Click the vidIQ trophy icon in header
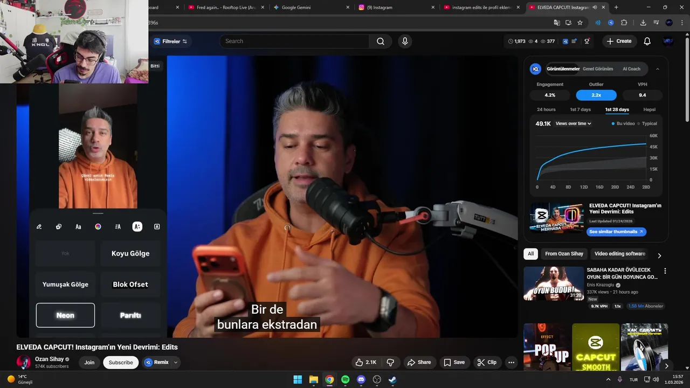This screenshot has height=388, width=690. click(x=587, y=41)
